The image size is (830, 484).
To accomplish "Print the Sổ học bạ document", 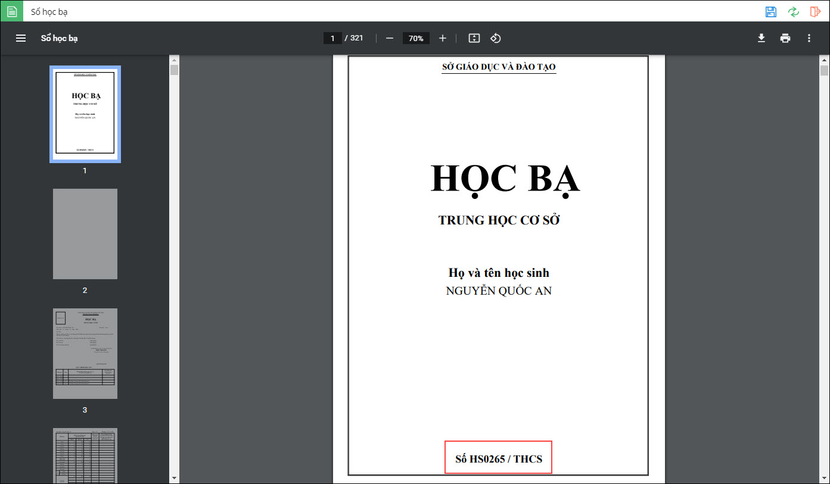I will point(785,38).
